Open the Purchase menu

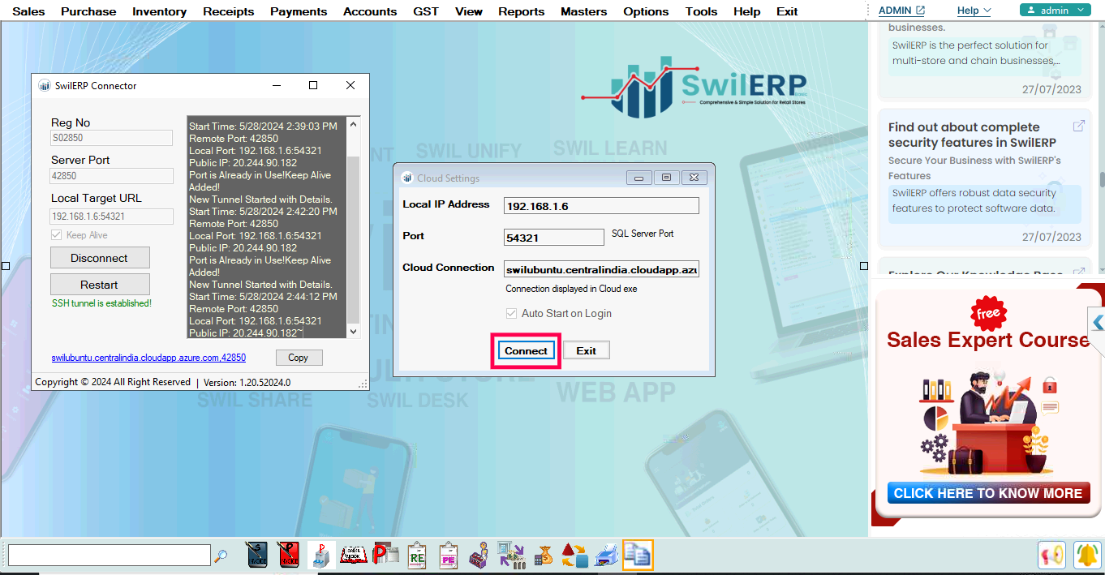pyautogui.click(x=88, y=11)
